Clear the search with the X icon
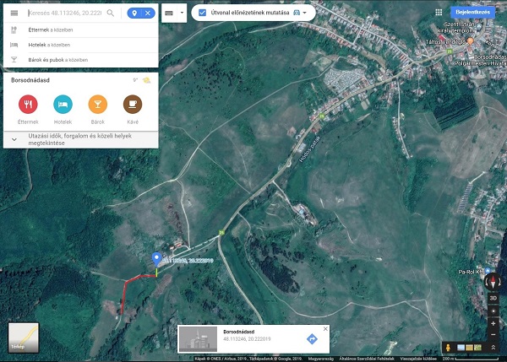The image size is (507, 362). 148,14
